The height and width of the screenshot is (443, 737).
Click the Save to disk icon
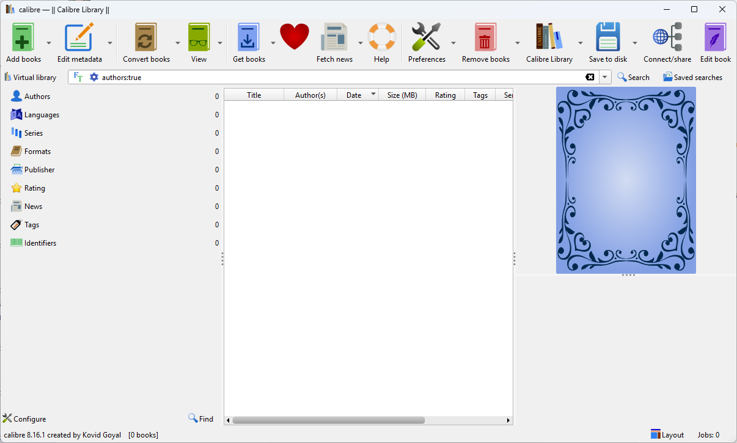pos(607,38)
